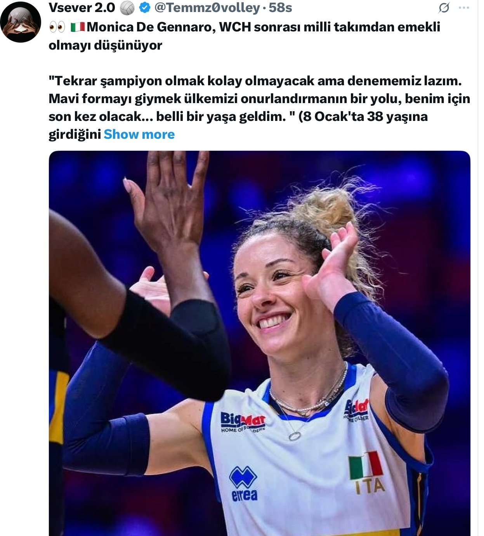This screenshot has width=484, height=536.
Task: Open the Vsever 2.0 display name
Action: 82,8
